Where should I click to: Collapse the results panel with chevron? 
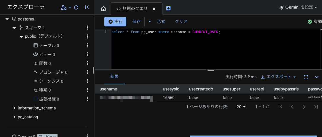click(316, 77)
